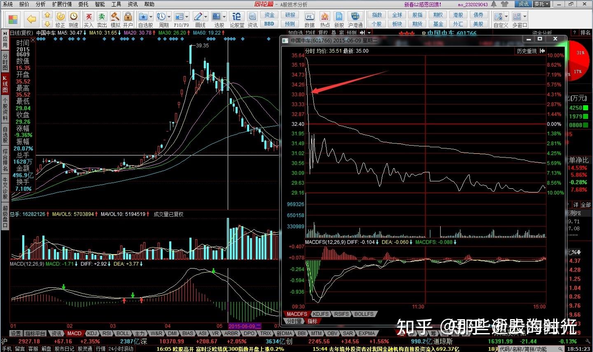Image resolution: width=593 pixels, height=352 pixels.
Task: Switch to the 分时量 tab in the intraday window
Action: point(294,321)
